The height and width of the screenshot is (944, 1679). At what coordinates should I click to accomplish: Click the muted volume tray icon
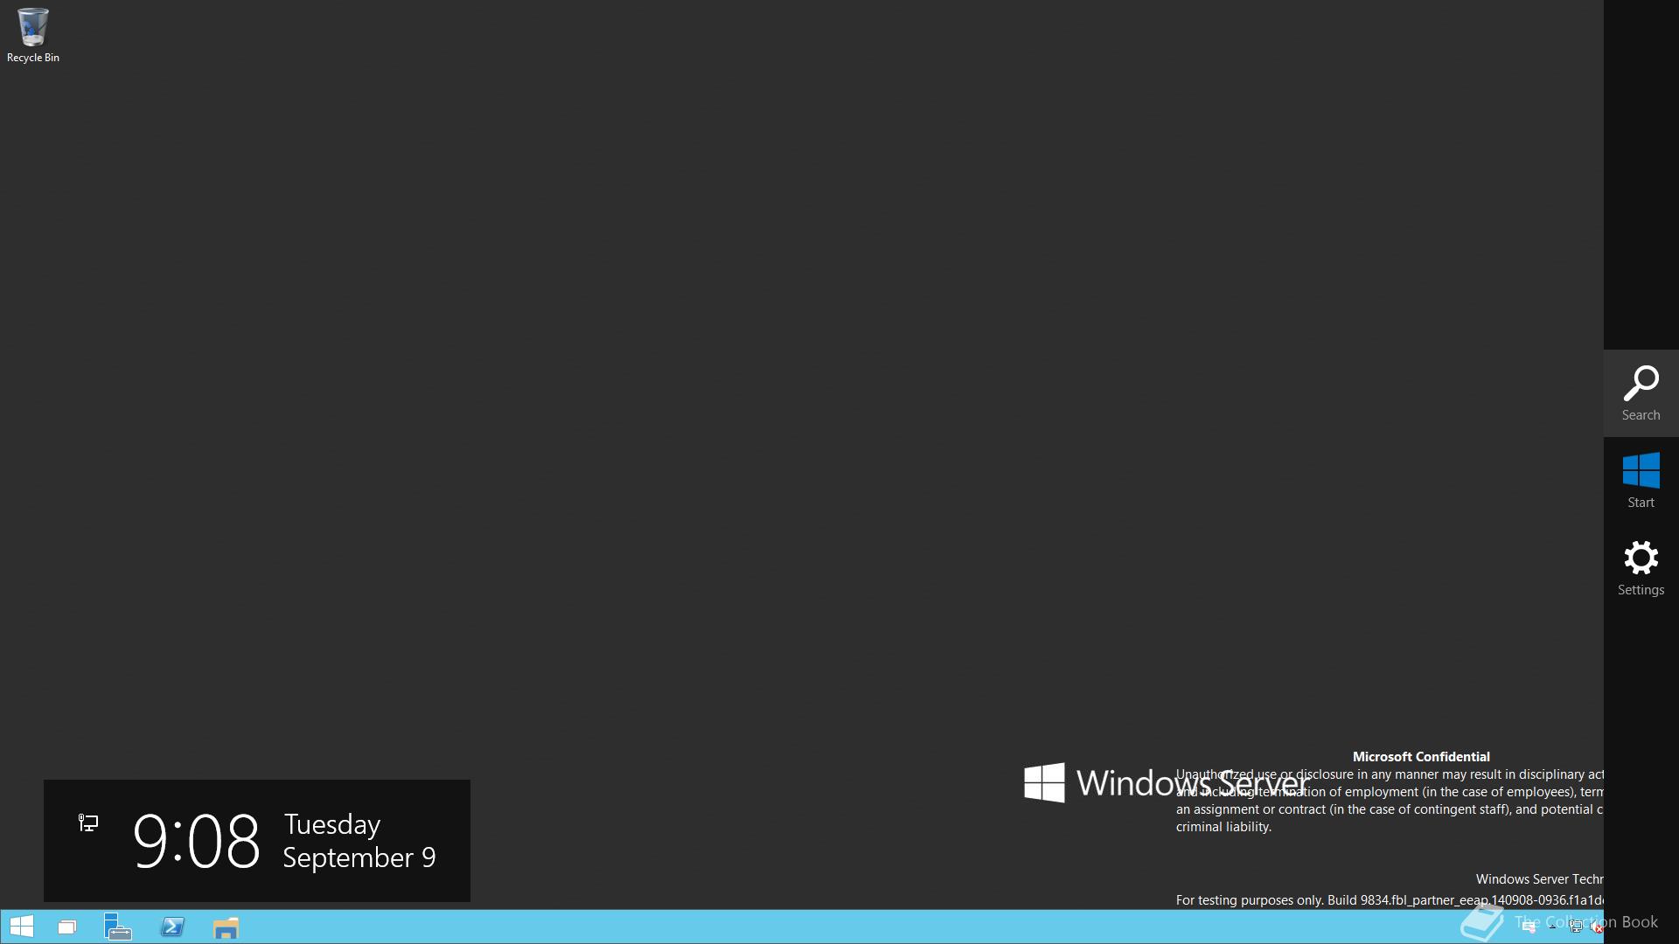(x=1596, y=927)
